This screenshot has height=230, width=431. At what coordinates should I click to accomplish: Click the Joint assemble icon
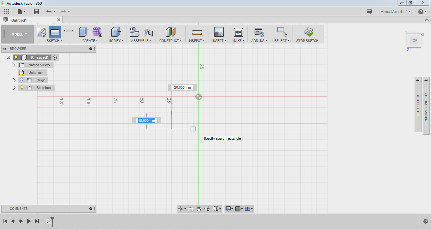[x=148, y=32]
